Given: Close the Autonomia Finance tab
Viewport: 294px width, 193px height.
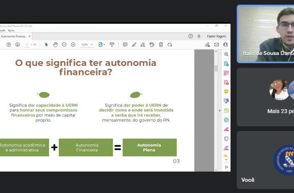Looking at the screenshot, I should (29, 36).
